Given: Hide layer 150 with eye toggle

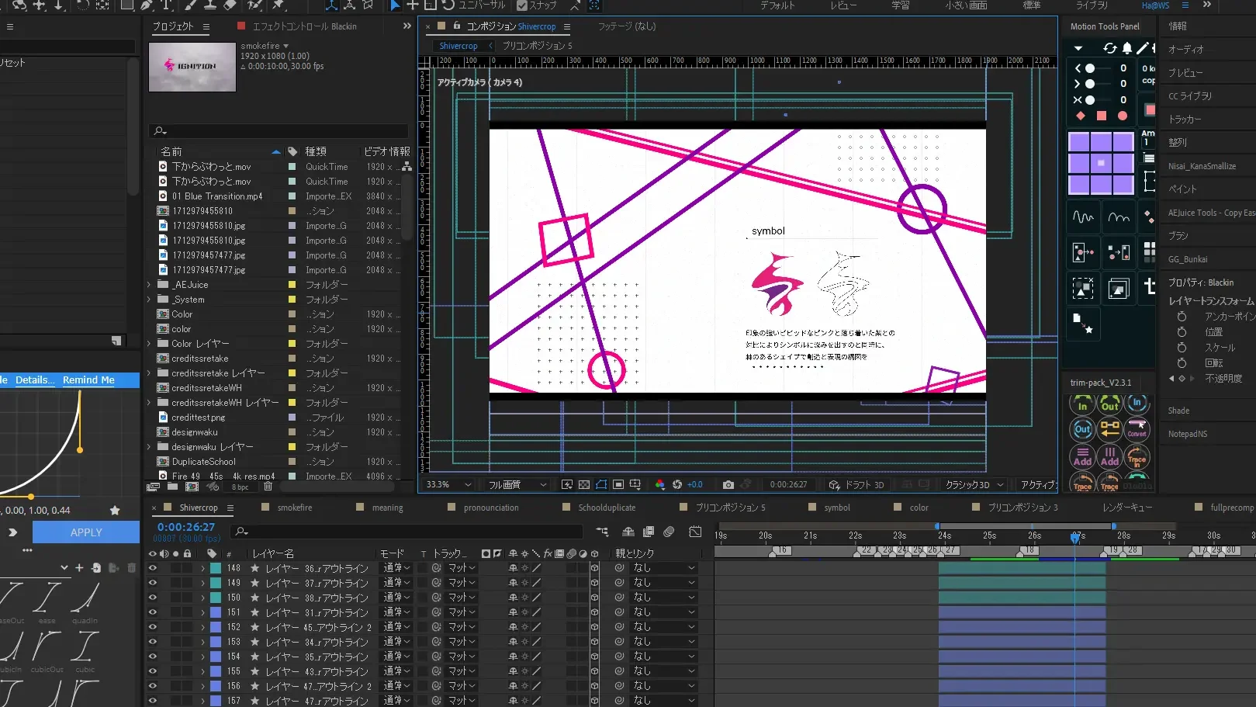Looking at the screenshot, I should point(153,598).
